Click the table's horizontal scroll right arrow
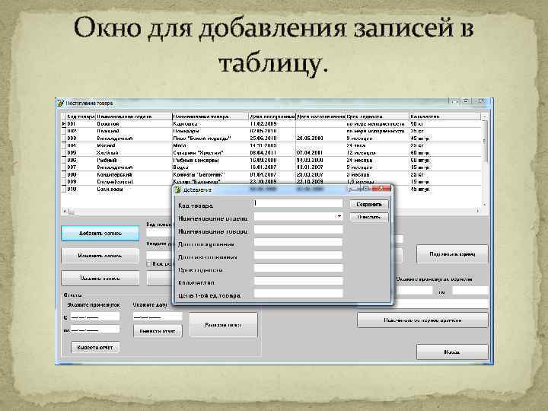The height and width of the screenshot is (411, 548). pyautogui.click(x=478, y=211)
